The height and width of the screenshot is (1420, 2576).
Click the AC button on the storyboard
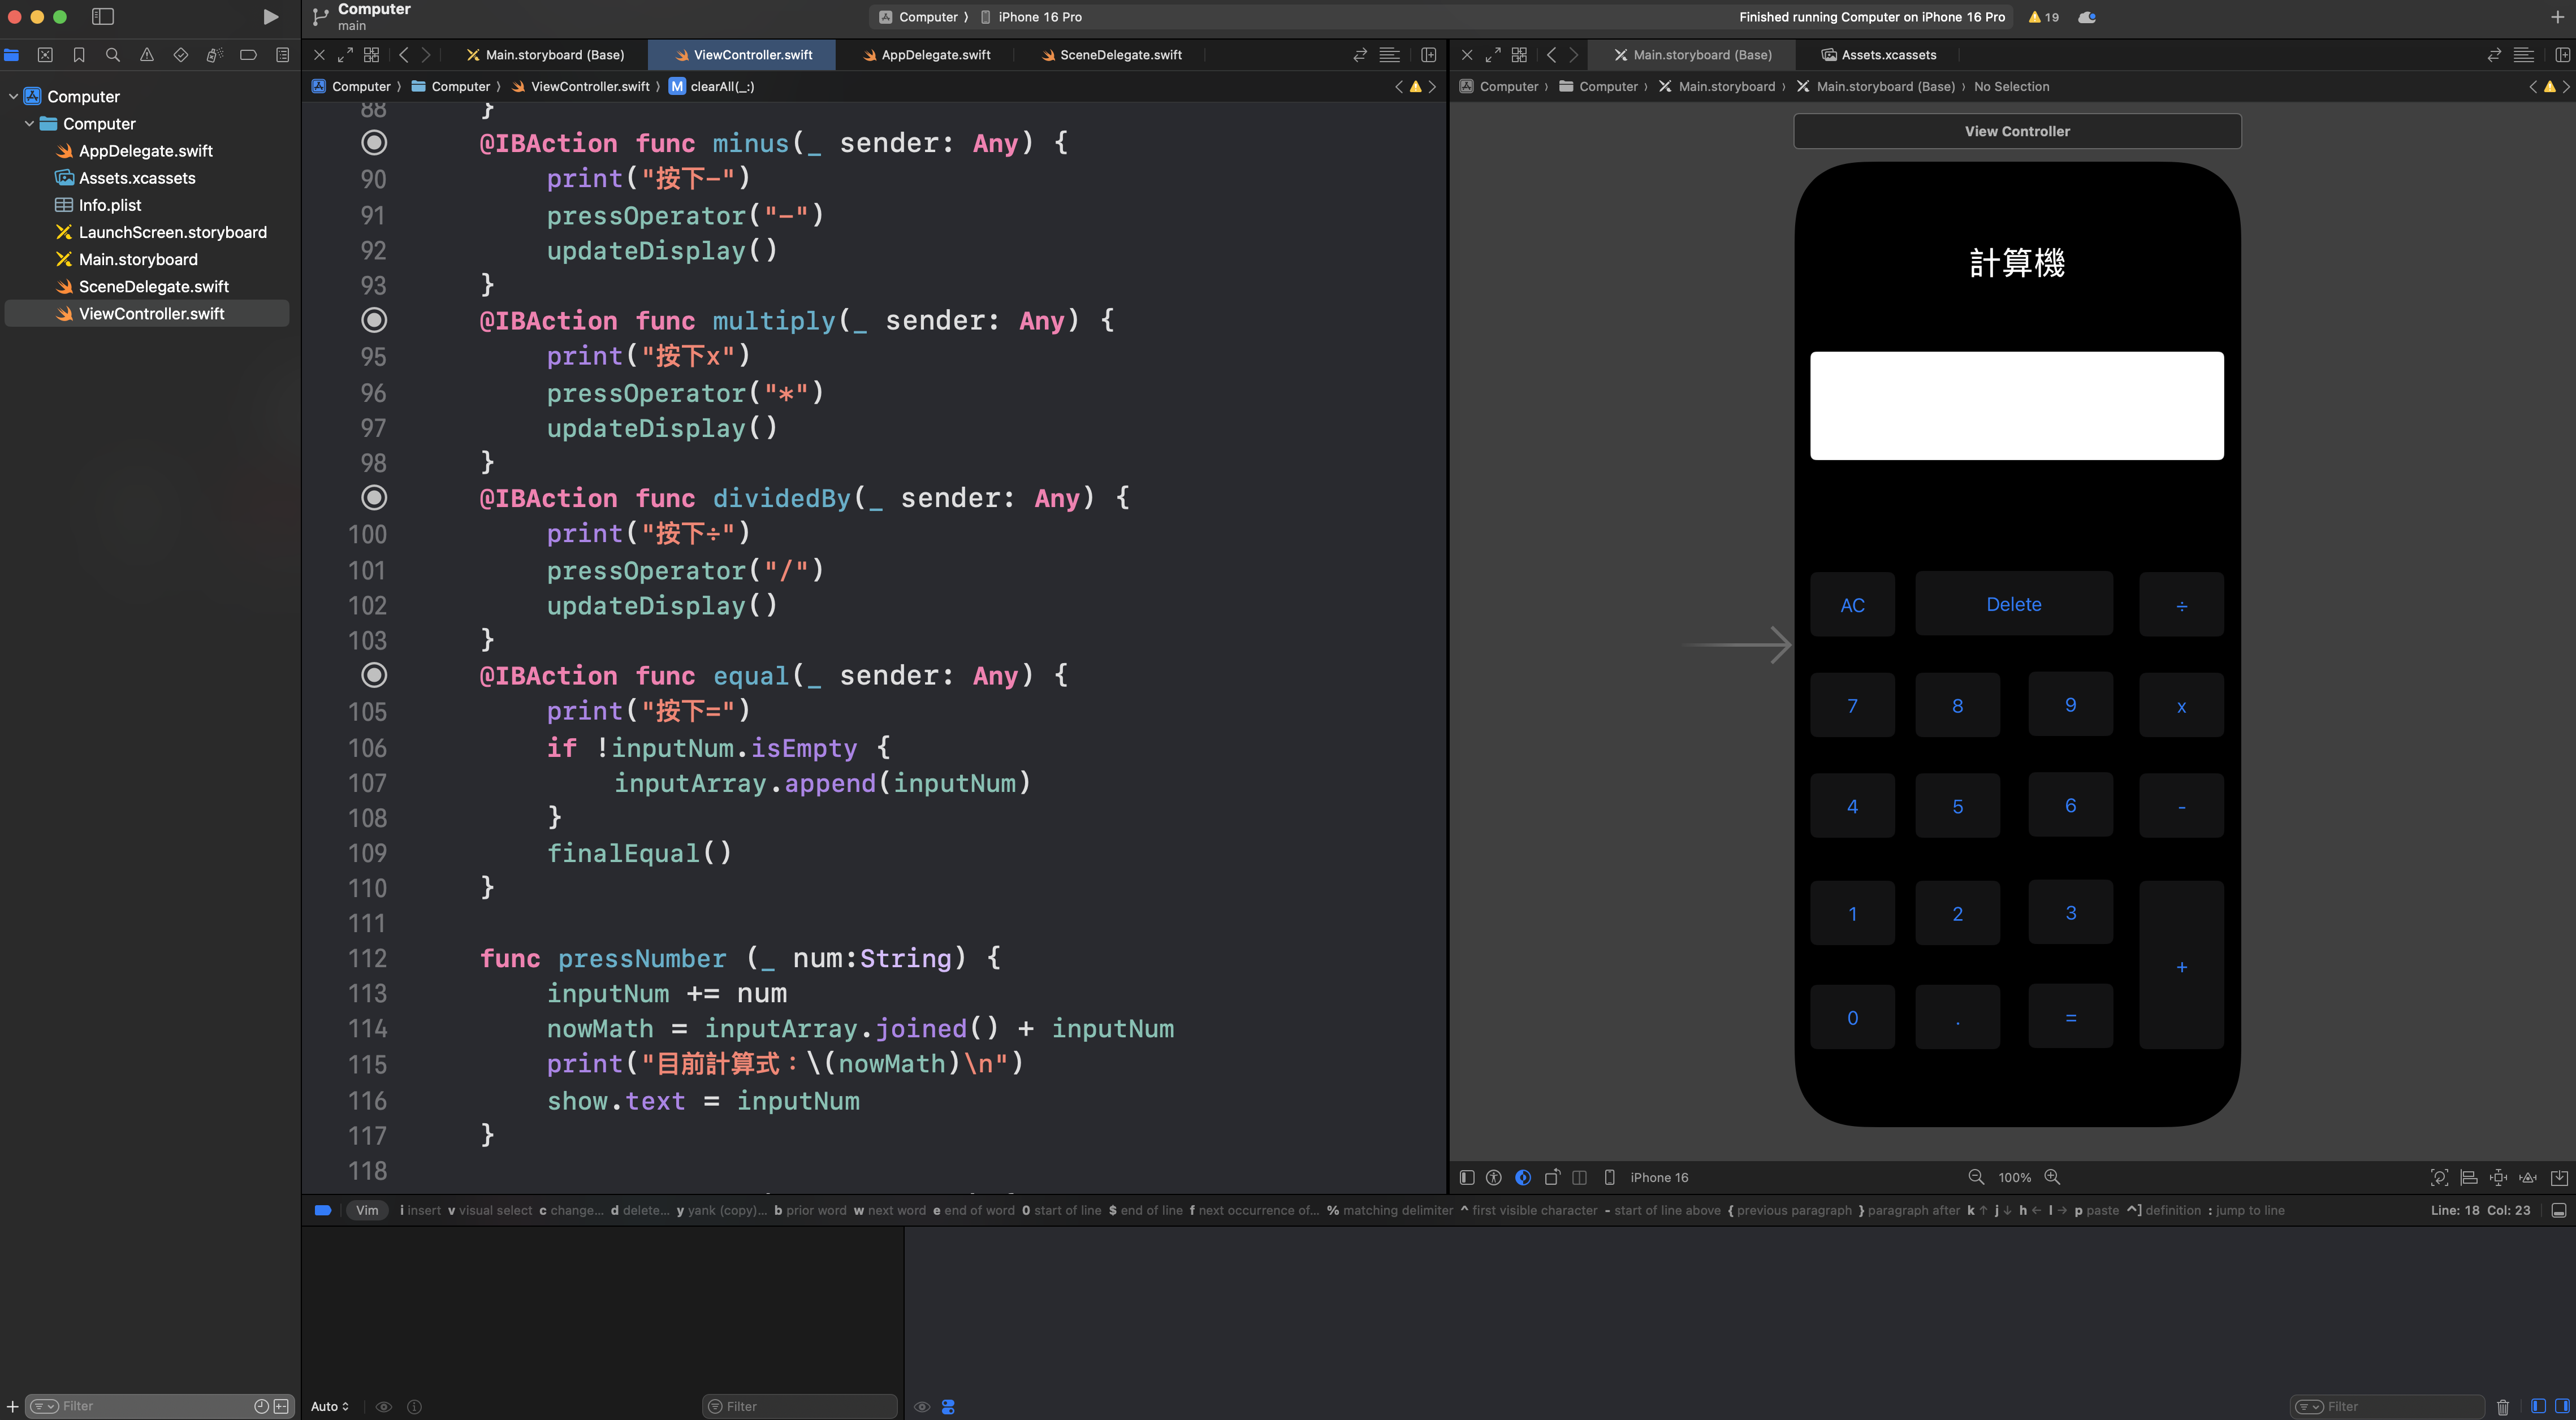coord(1852,605)
